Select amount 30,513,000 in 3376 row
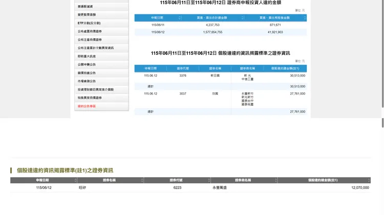This screenshot has height=215, width=384. click(297, 76)
